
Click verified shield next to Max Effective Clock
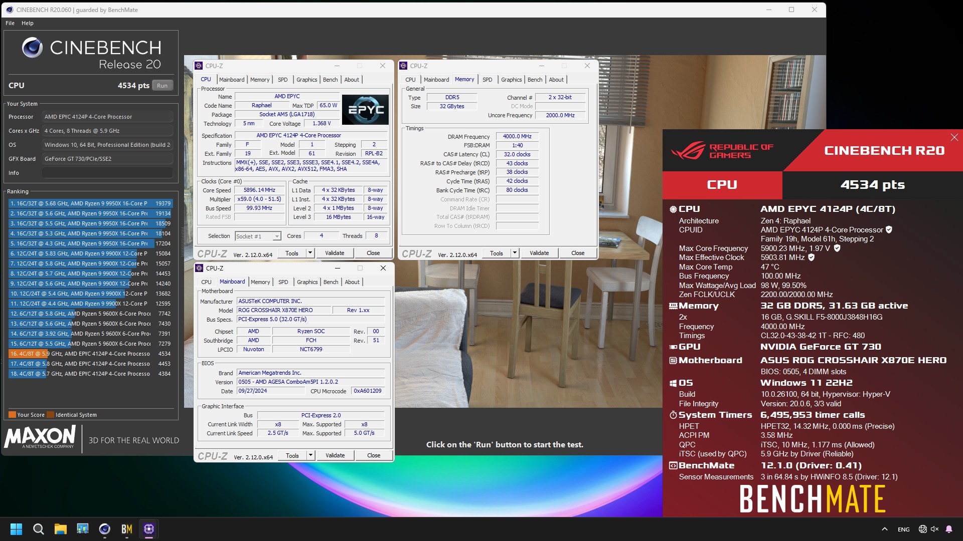coord(811,257)
